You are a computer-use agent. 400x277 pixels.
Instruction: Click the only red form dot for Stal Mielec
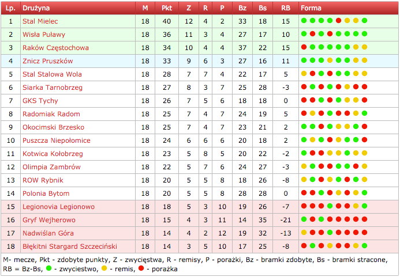338,21
